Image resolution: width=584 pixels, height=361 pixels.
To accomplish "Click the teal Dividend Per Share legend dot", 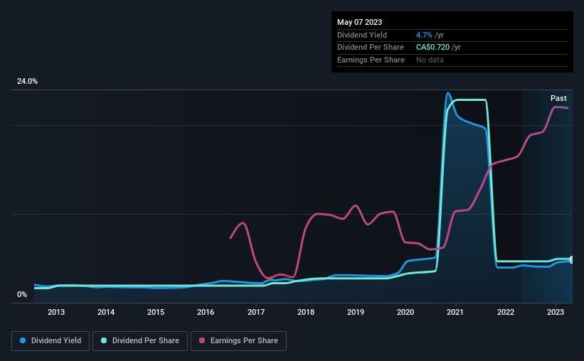I will 104,341.
